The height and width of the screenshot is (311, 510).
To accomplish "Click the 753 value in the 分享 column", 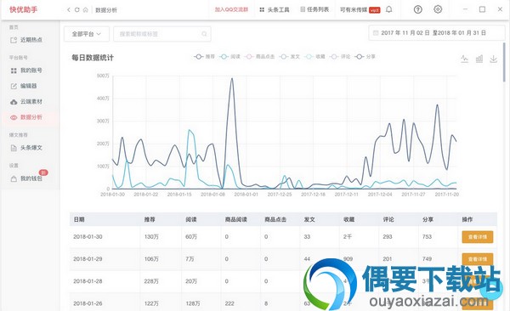I will click(x=427, y=237).
